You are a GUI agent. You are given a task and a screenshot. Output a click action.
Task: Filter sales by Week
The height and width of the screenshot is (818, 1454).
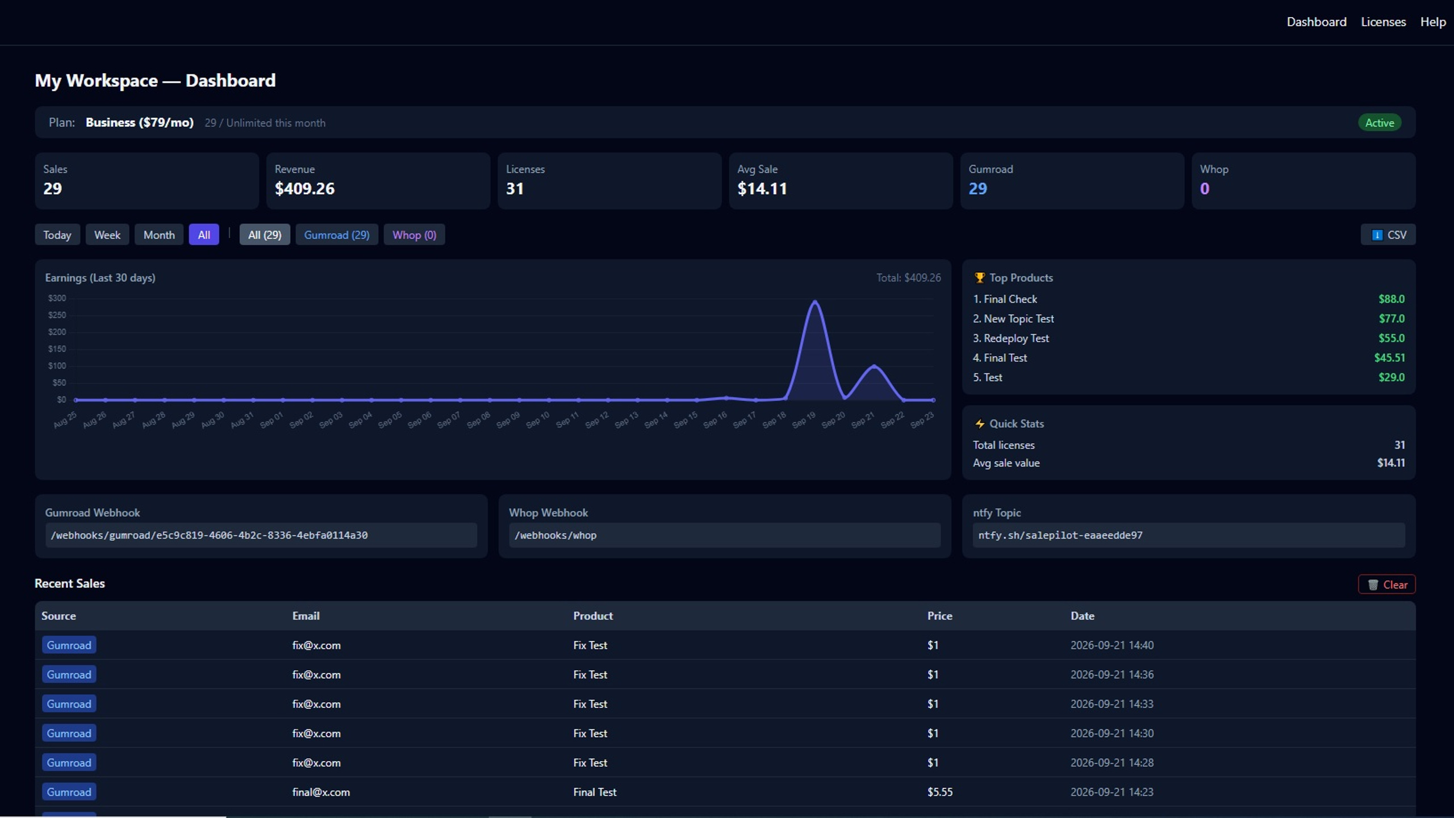coord(107,235)
